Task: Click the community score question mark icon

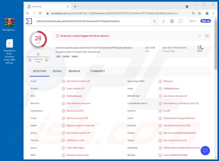Action: pyautogui.click(x=38, y=54)
